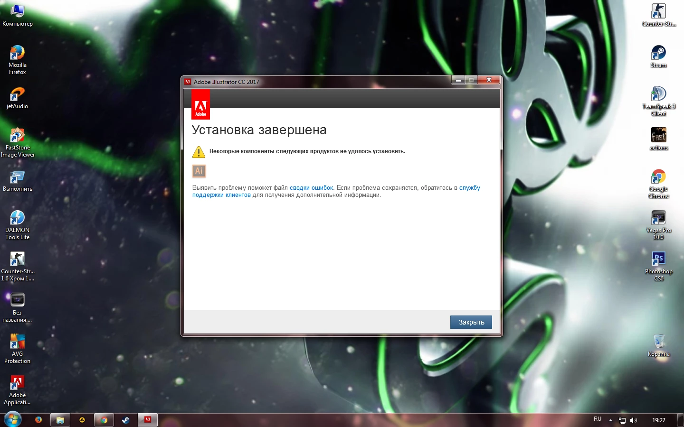Open the сводки ошибок link
684x427 pixels.
coord(311,188)
